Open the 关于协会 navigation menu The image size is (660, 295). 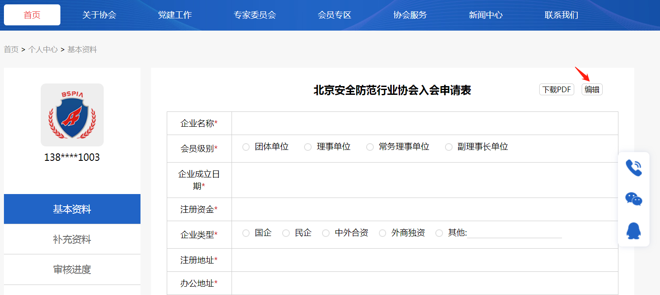point(99,15)
